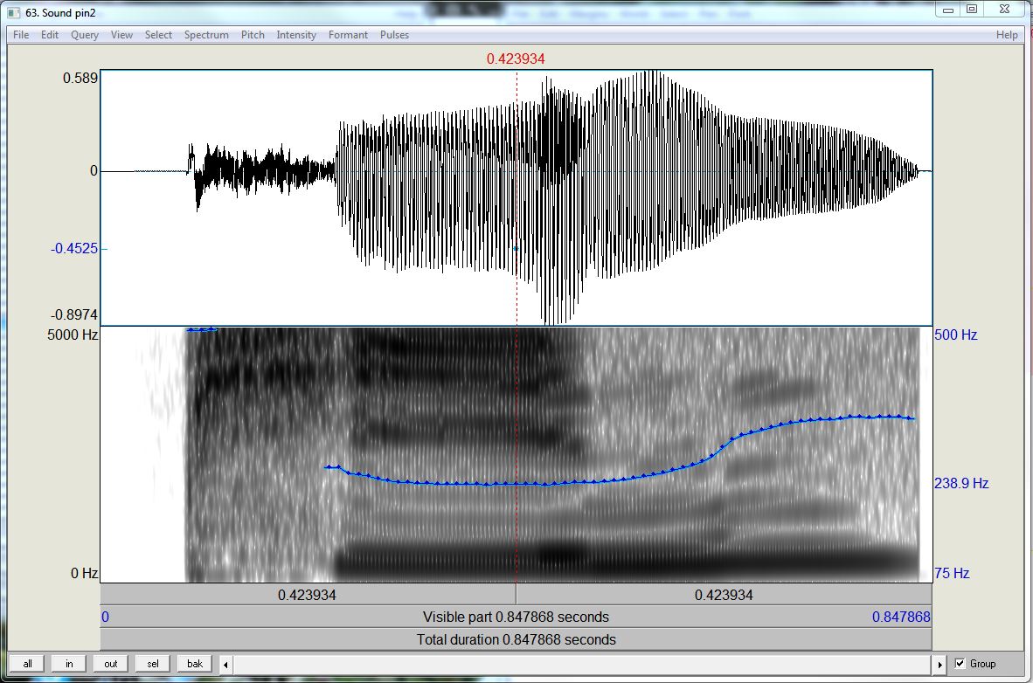Screen dimensions: 1033x683
Task: Click the 0.589 amplitude maximum label
Action: [80, 78]
